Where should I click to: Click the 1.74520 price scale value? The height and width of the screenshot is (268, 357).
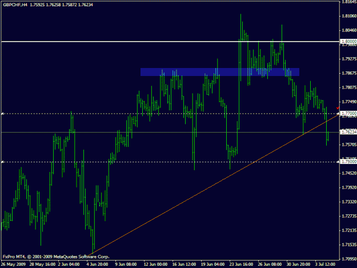tap(349, 174)
